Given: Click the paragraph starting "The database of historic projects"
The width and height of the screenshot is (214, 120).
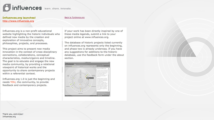Looking at the screenshot, I should click(x=94, y=50).
